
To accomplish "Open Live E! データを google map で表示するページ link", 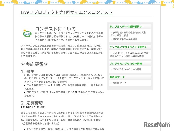I will pyautogui.click(x=129, y=54).
